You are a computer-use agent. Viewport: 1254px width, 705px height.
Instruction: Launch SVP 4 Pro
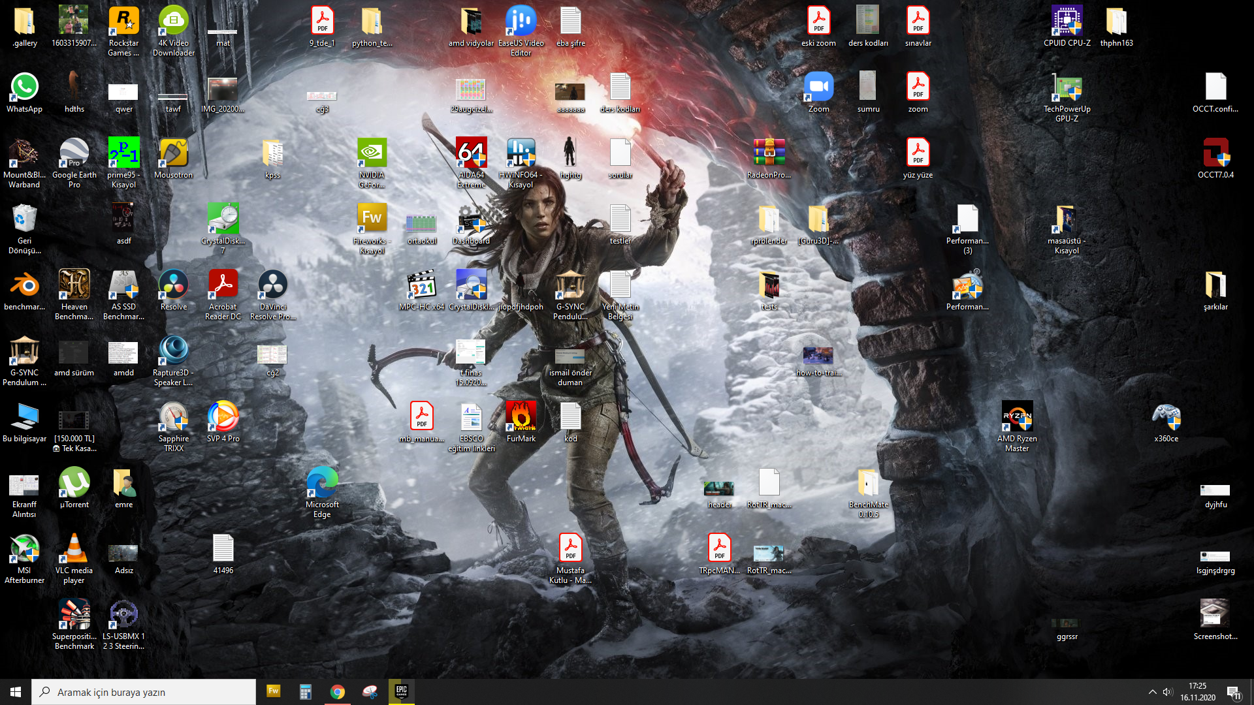pyautogui.click(x=223, y=422)
